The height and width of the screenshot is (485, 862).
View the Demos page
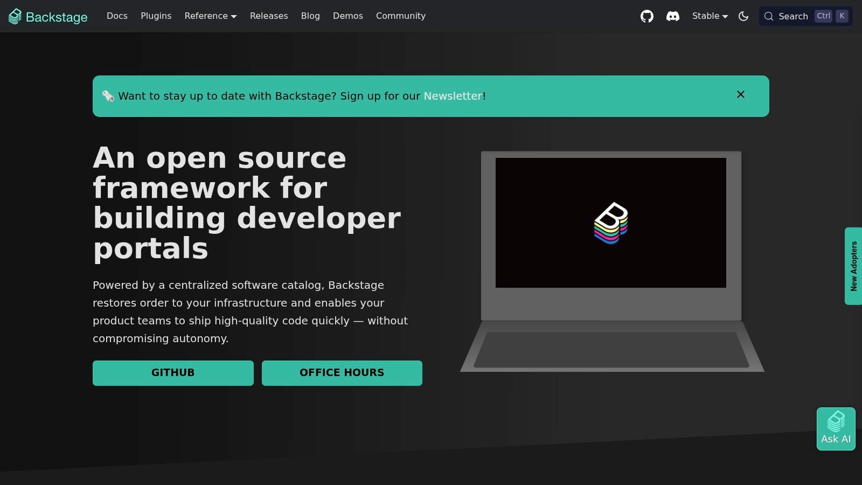348,16
